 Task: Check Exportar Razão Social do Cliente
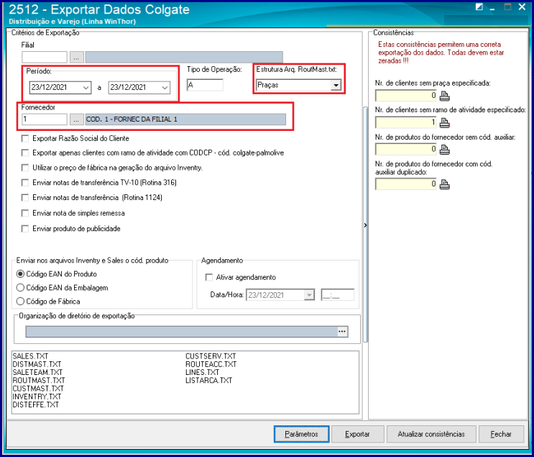[25, 138]
